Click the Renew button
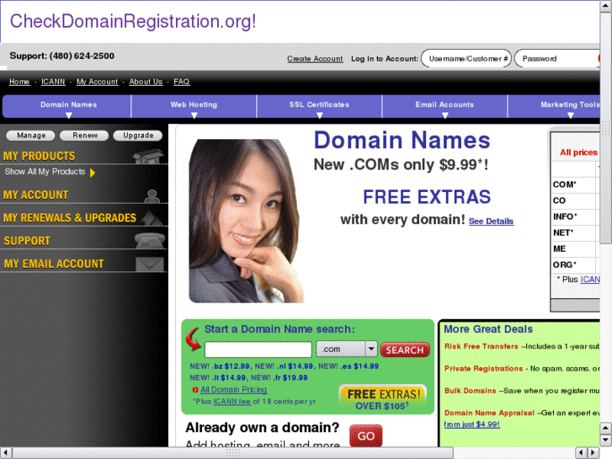This screenshot has height=459, width=612. click(x=85, y=135)
